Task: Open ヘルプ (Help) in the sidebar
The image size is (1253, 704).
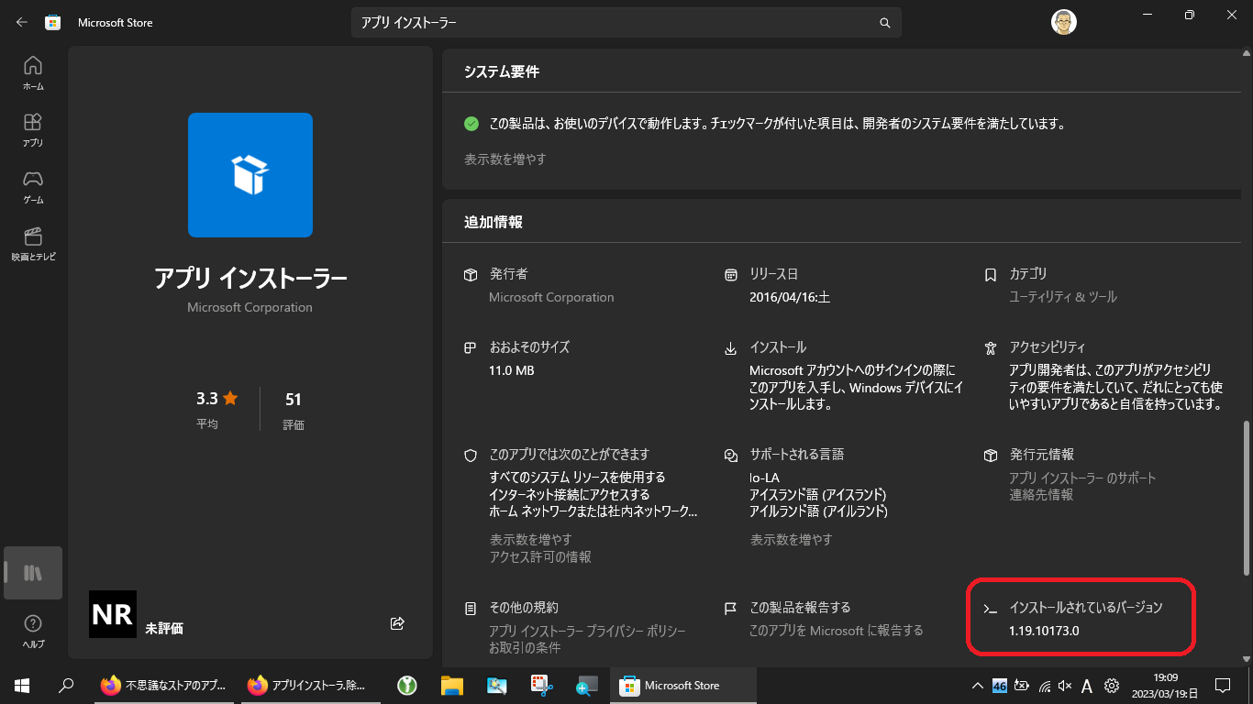Action: pyautogui.click(x=33, y=631)
